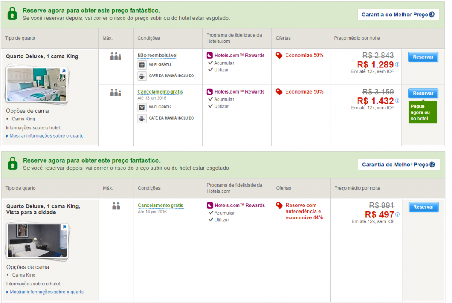Expand 'Mostrar informações sobre o quarto' for the first room
Screen dimensions: 452x303
pyautogui.click(x=46, y=136)
